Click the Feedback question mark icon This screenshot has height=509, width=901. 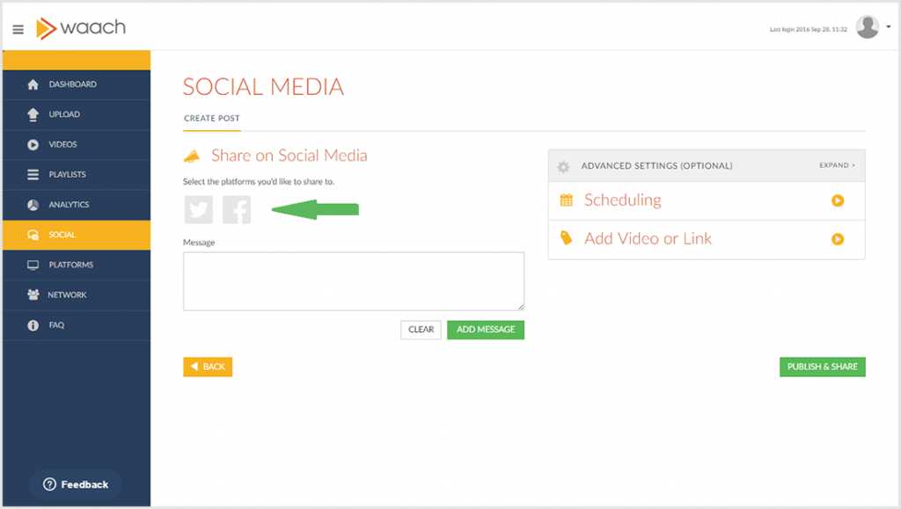pyautogui.click(x=49, y=484)
